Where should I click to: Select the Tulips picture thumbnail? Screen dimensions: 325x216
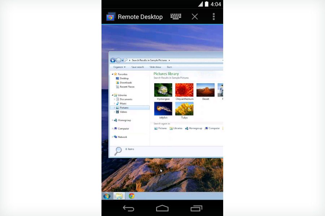pyautogui.click(x=185, y=108)
